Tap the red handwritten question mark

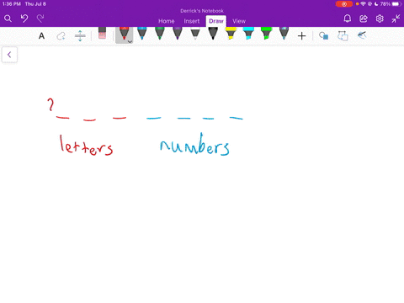point(50,104)
